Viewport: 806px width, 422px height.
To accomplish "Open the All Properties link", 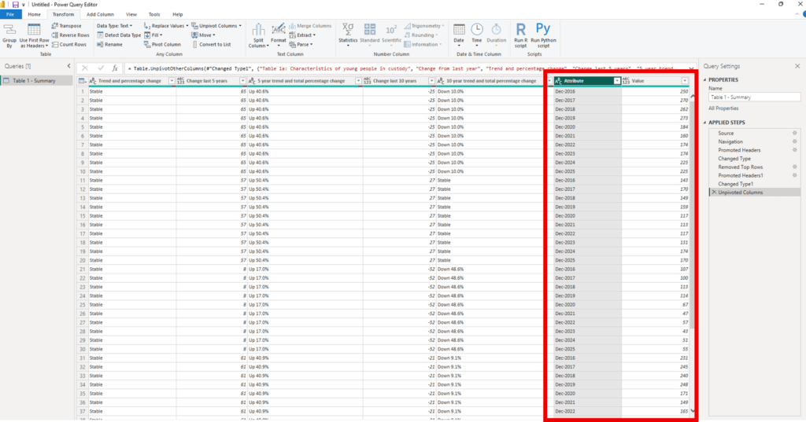I will pyautogui.click(x=723, y=108).
